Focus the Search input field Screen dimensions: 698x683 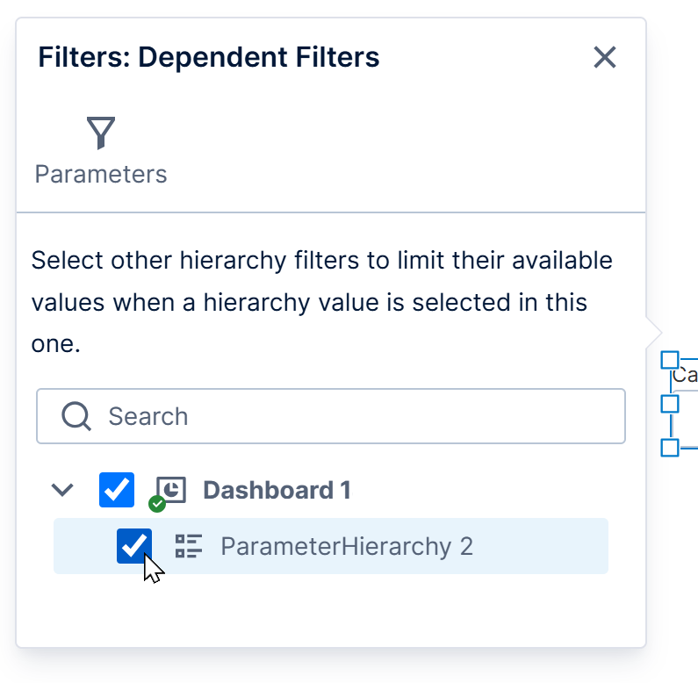(x=331, y=416)
